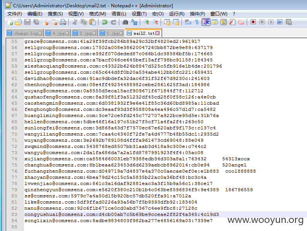Screen dimensions: 307x231
Task: Click the Replace icon
Action: (x=134, y=22)
